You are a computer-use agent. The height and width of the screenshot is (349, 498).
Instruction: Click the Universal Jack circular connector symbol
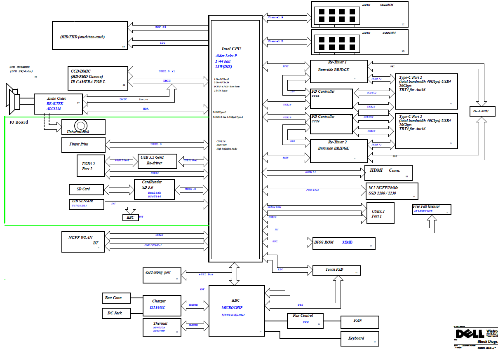point(80,126)
